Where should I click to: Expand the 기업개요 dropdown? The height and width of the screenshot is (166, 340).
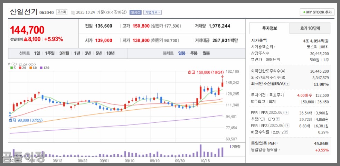[x=153, y=12]
